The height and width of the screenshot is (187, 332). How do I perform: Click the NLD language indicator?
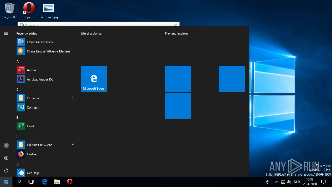pyautogui.click(x=297, y=182)
